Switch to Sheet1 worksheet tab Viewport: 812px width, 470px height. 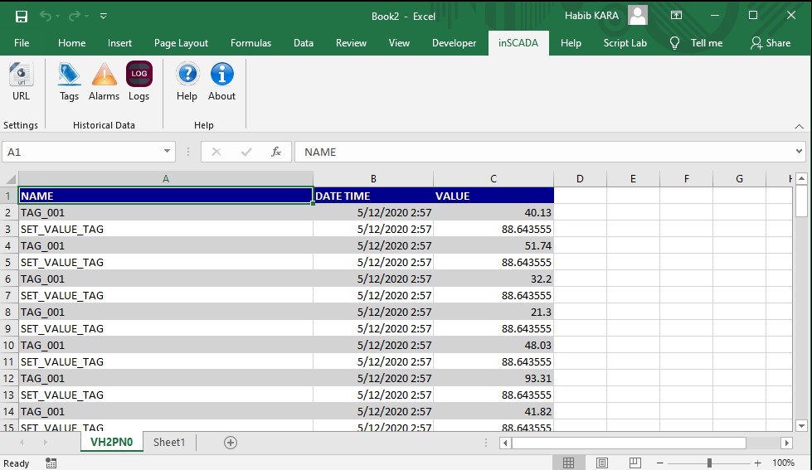click(169, 443)
